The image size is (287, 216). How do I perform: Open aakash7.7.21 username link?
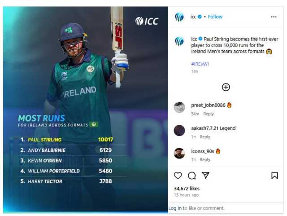tap(204, 128)
